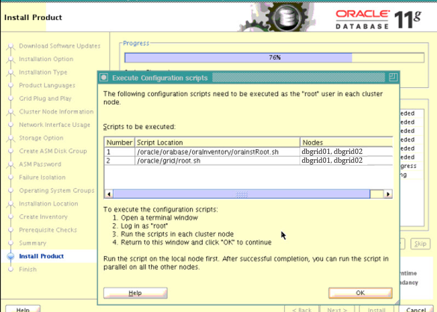Select the Number column header
The image size is (437, 312).
119,143
